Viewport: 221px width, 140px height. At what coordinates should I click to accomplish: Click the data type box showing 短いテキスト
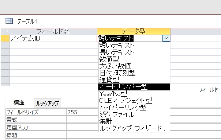pos(130,38)
